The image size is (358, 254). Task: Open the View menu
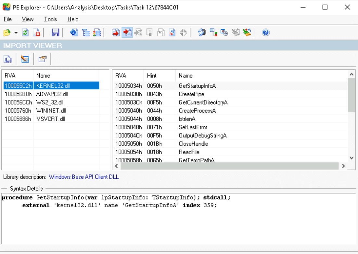pyautogui.click(x=28, y=19)
